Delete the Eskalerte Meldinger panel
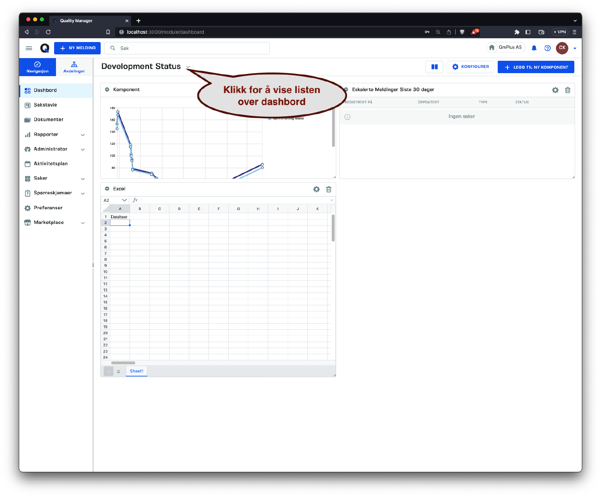Viewport: 601px width, 497px height. point(568,90)
